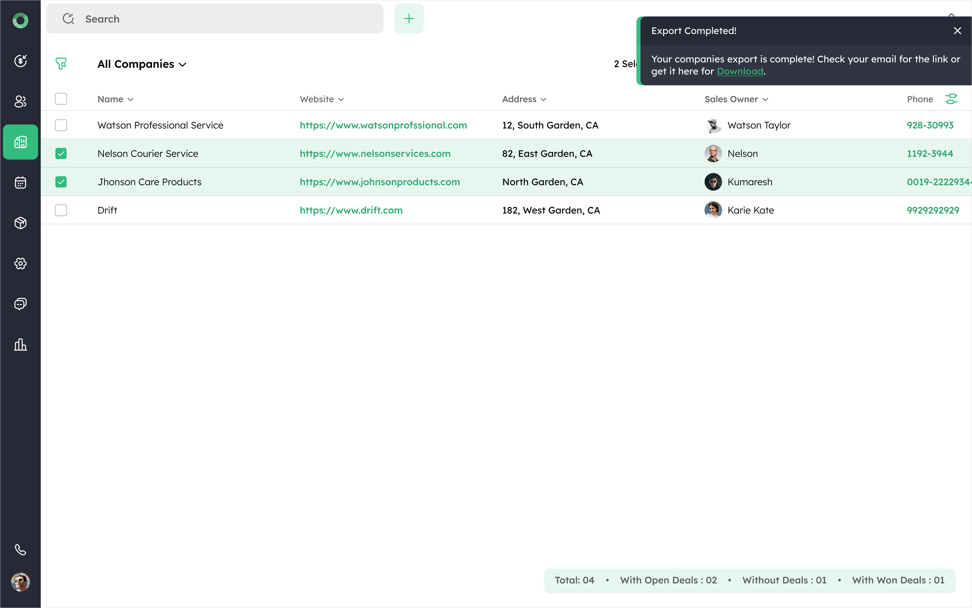Click the Download link in notification
This screenshot has width=972, height=608.
pyautogui.click(x=740, y=72)
